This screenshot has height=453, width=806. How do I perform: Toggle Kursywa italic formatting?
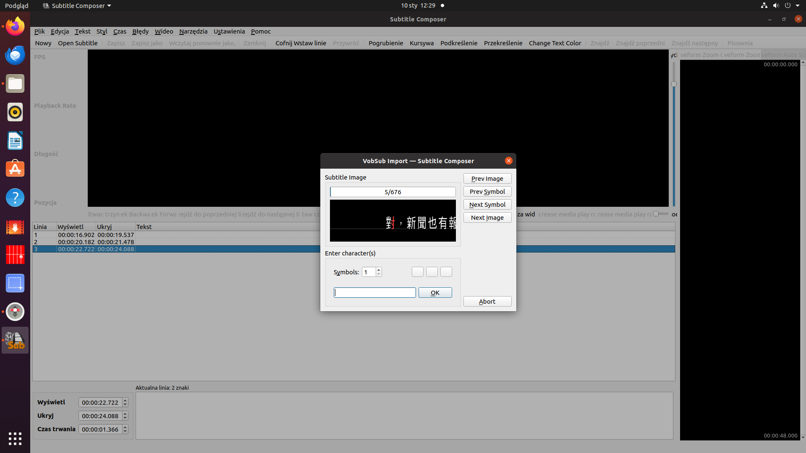421,43
